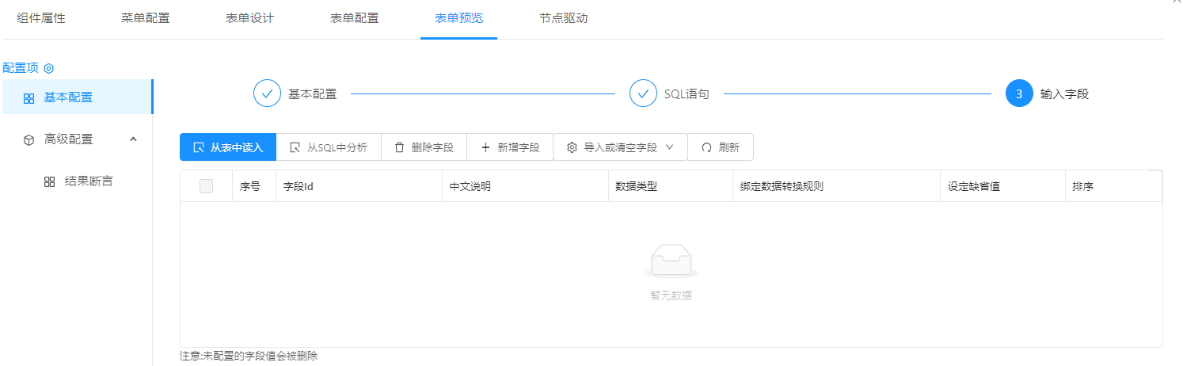1183x366 pixels.
Task: Click the 排序 column header
Action: pos(1082,186)
